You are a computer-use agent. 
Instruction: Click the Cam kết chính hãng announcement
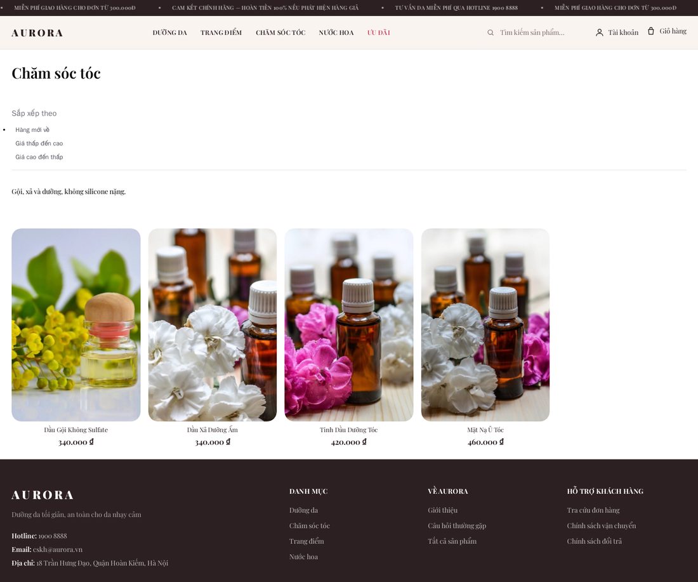tap(265, 8)
